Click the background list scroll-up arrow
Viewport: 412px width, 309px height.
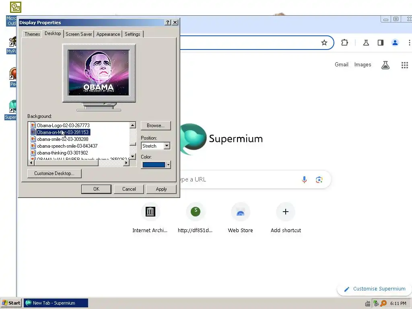[133, 126]
